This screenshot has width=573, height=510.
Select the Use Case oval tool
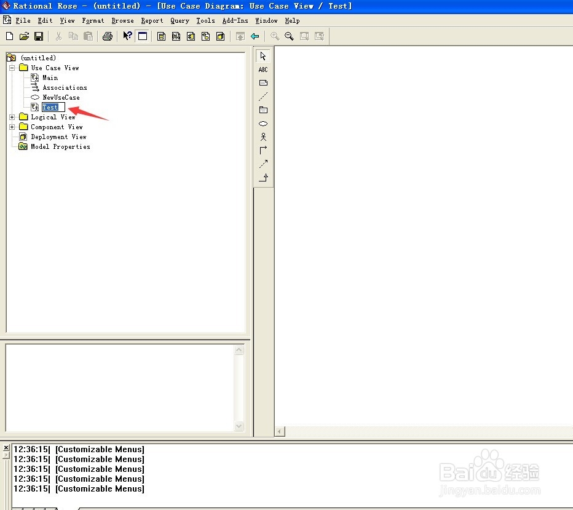(x=263, y=124)
